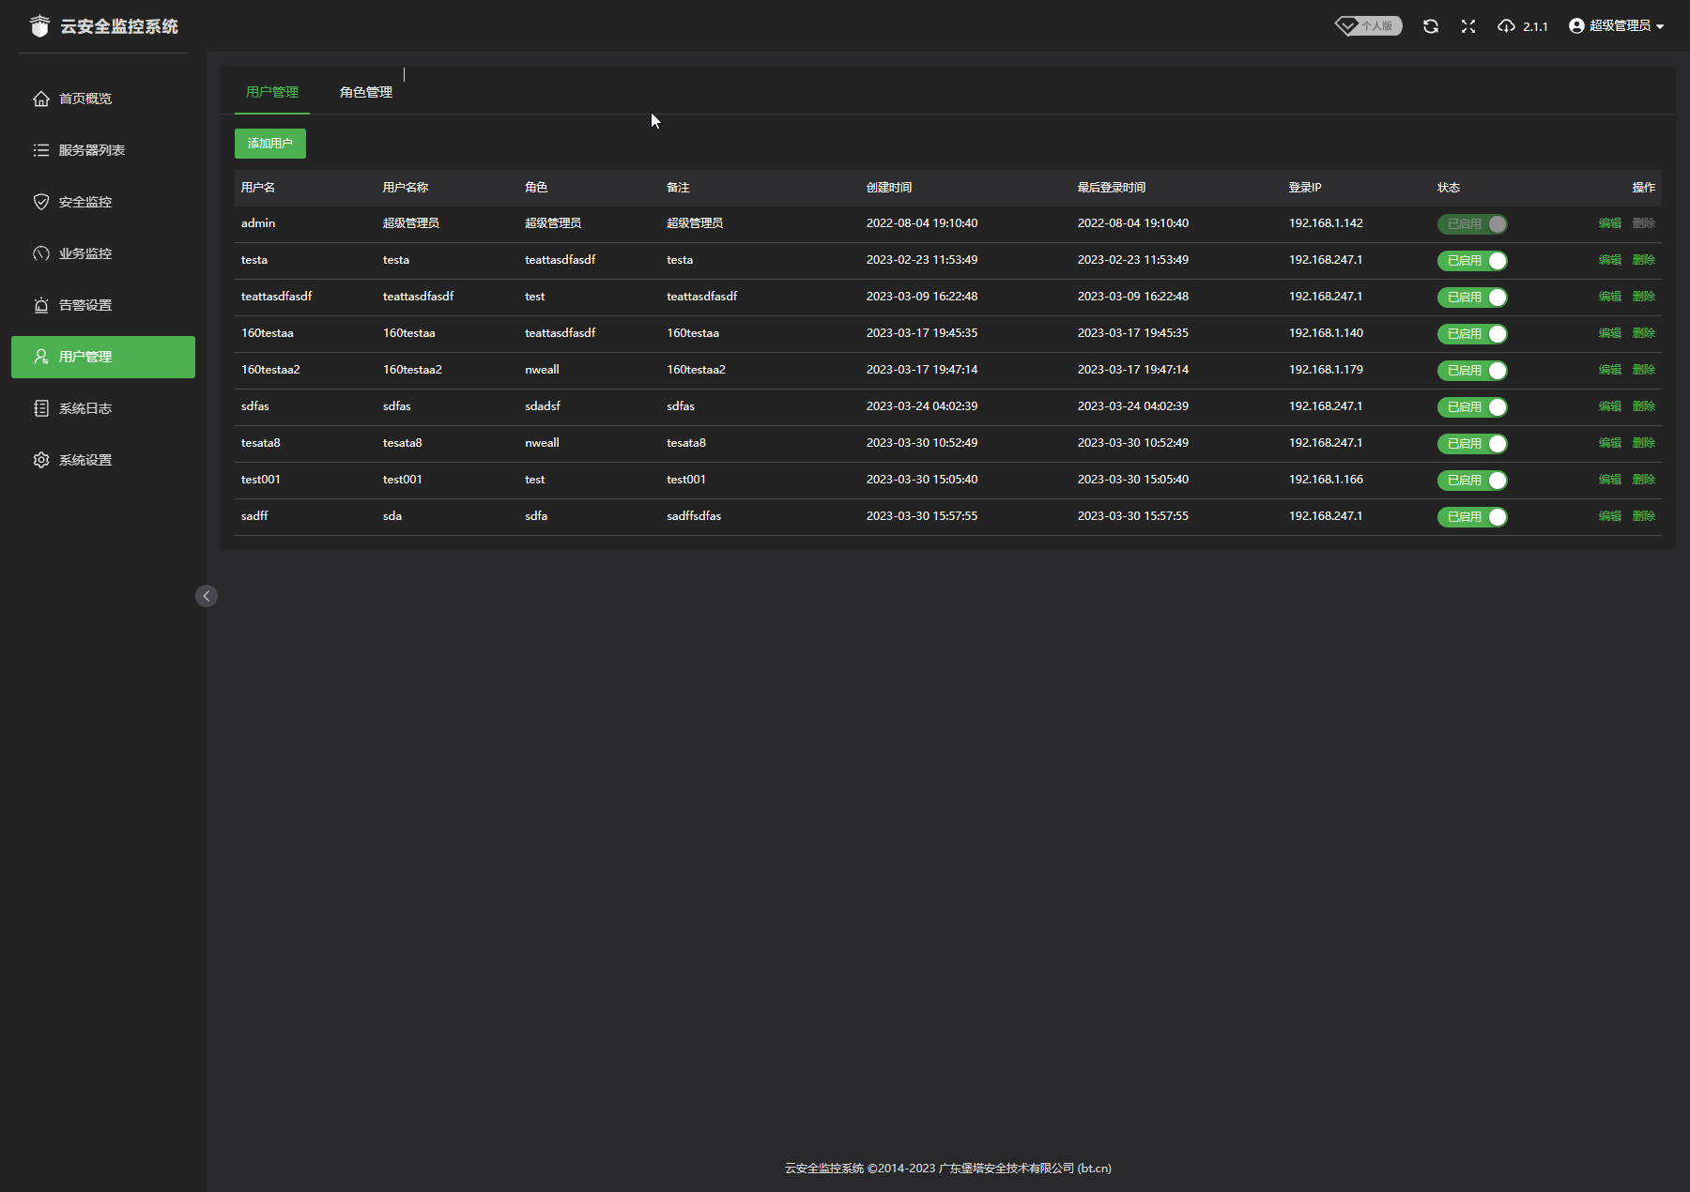This screenshot has width=1690, height=1192.
Task: Toggle the status switch for user sdfas
Action: point(1472,407)
